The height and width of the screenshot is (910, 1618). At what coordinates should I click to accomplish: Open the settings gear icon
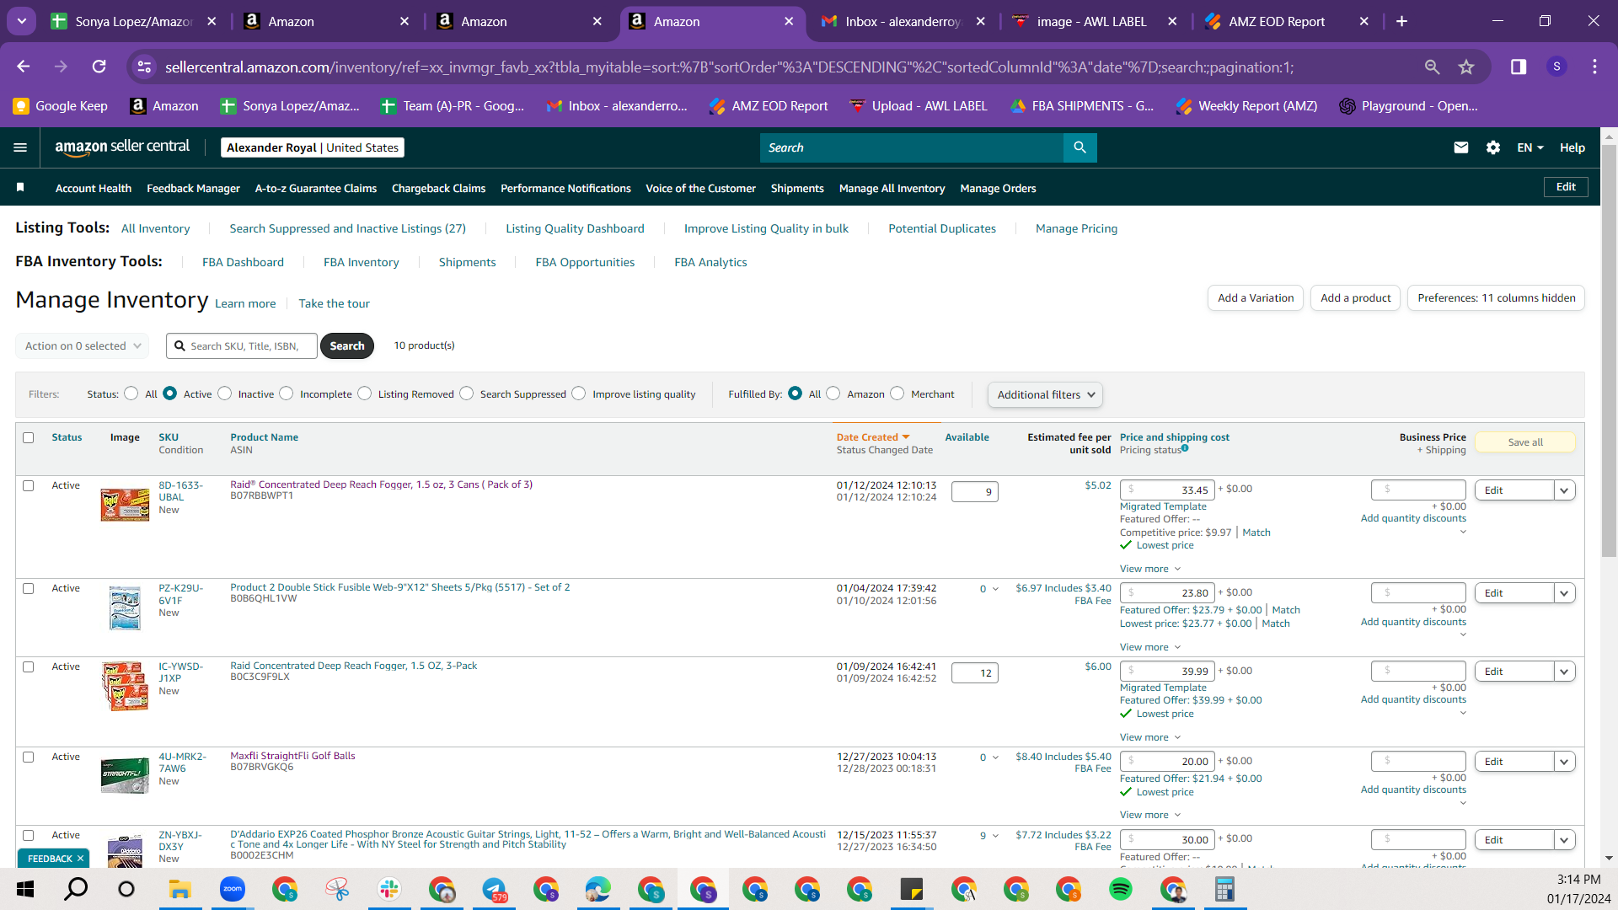(1493, 147)
